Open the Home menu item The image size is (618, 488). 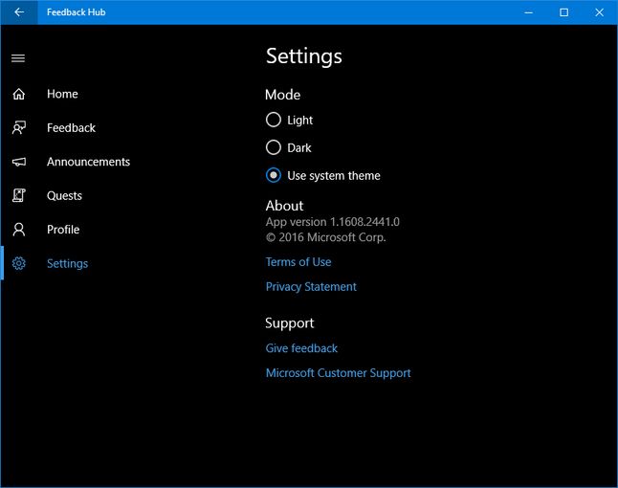(x=62, y=94)
